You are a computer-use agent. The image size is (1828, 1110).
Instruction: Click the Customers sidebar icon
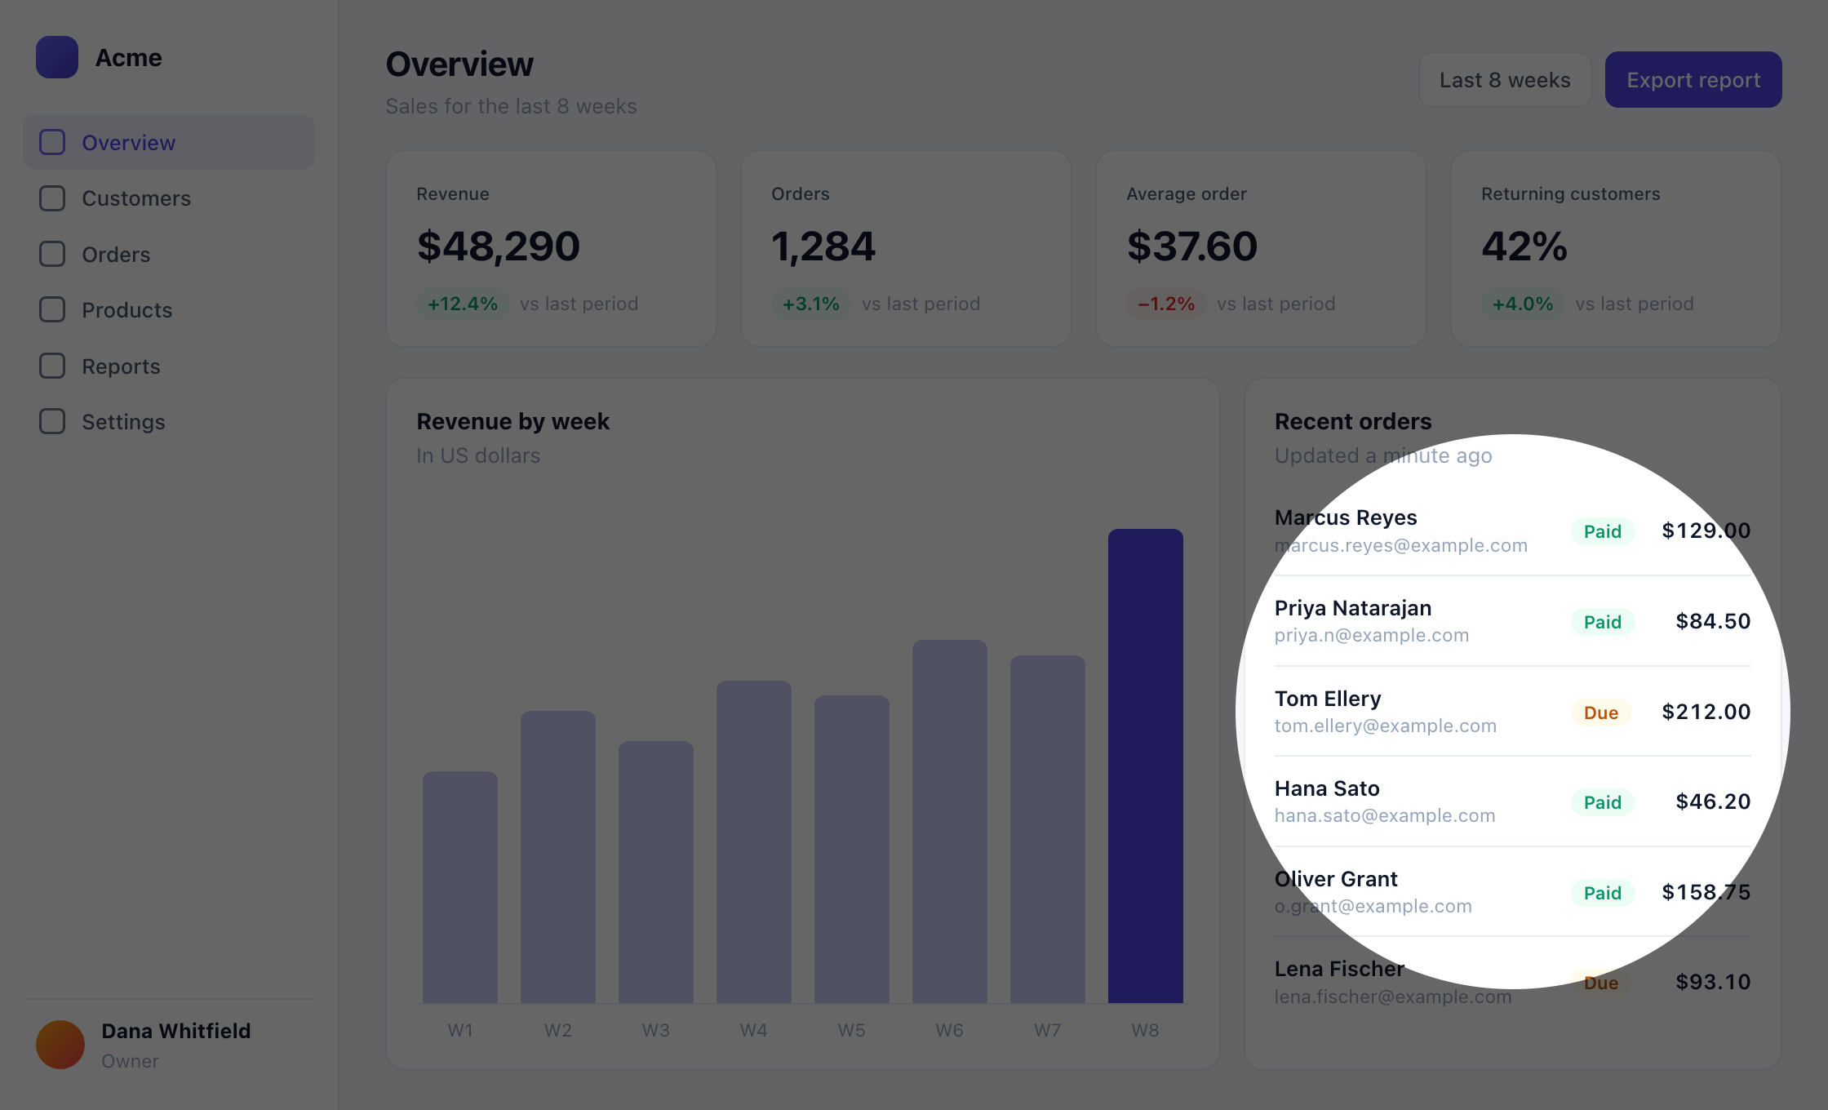point(52,198)
